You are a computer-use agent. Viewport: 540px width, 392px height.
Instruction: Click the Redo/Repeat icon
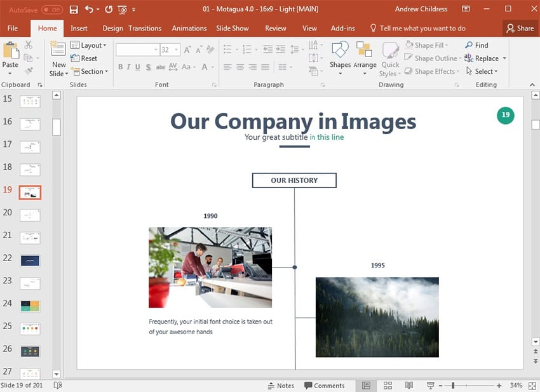[x=109, y=10]
